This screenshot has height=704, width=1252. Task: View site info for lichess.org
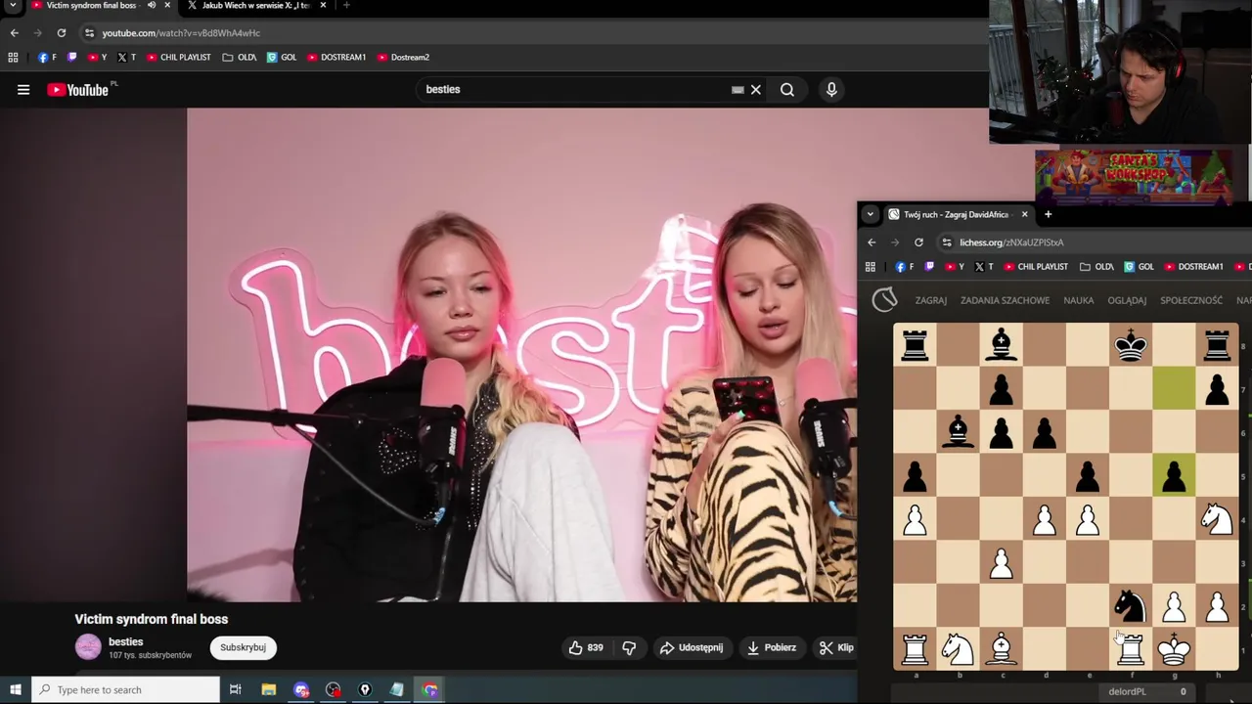click(x=947, y=242)
